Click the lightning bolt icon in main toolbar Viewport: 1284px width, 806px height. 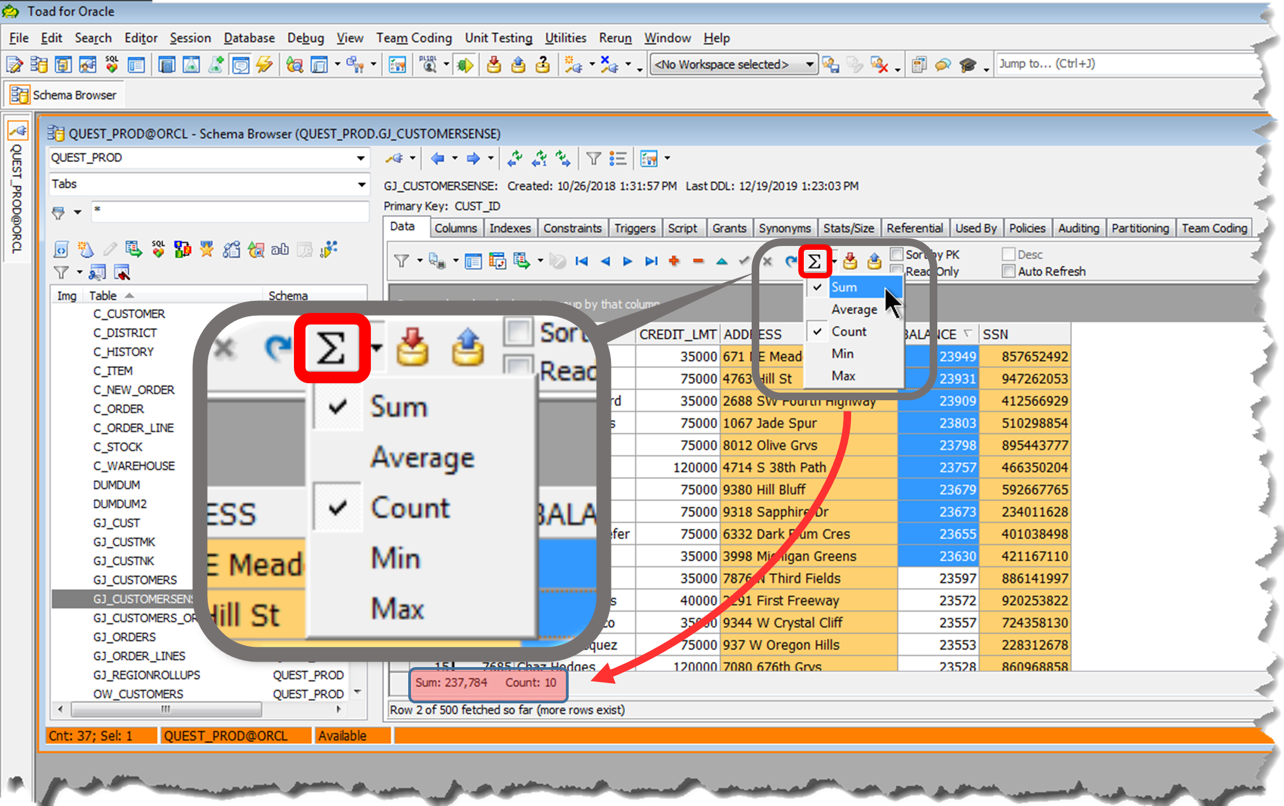[264, 65]
